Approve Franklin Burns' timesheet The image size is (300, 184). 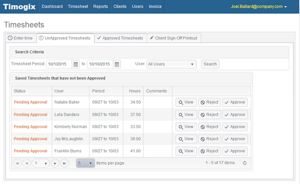(x=235, y=151)
